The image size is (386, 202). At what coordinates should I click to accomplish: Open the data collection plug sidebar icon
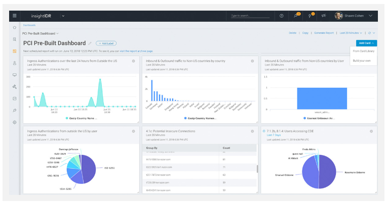[x=15, y=110]
